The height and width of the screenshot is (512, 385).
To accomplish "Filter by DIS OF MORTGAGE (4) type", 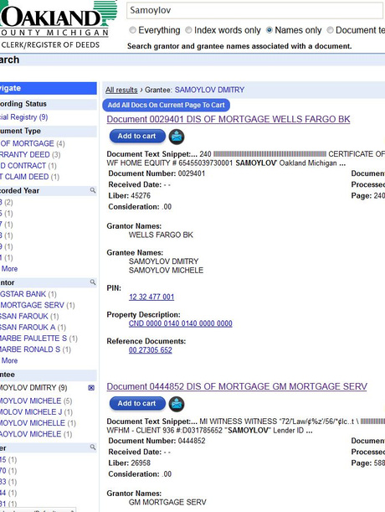I will 33,143.
